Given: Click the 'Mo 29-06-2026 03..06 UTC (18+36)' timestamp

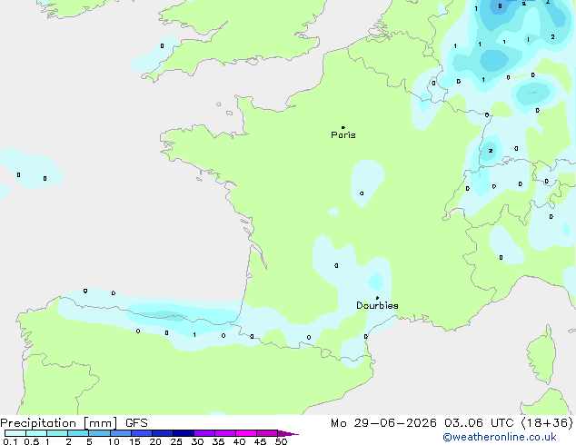Looking at the screenshot, I should (452, 423).
